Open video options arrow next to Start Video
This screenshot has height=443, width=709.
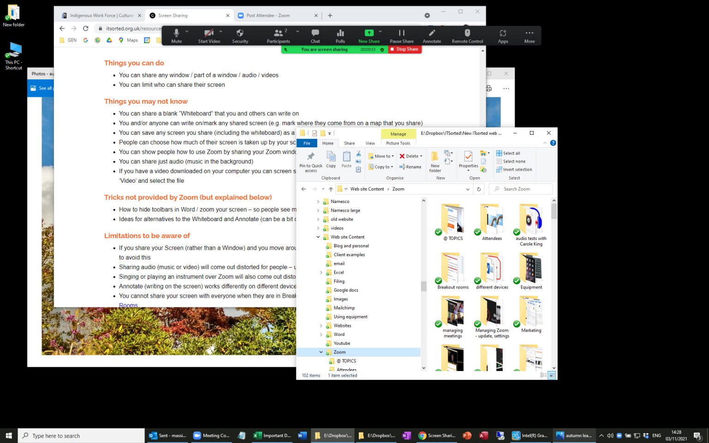221,31
